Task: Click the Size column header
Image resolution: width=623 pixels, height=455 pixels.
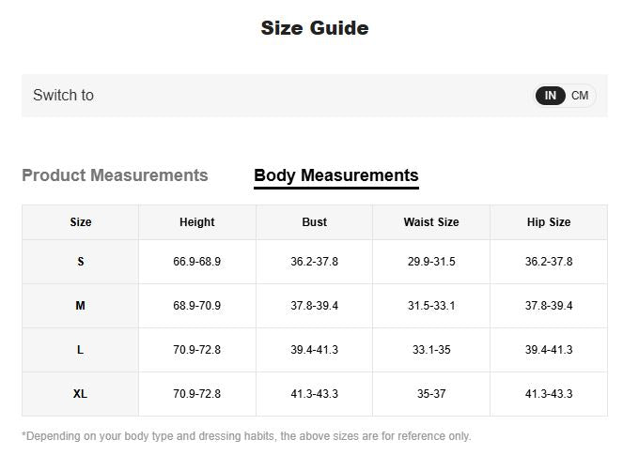Action: pyautogui.click(x=81, y=222)
